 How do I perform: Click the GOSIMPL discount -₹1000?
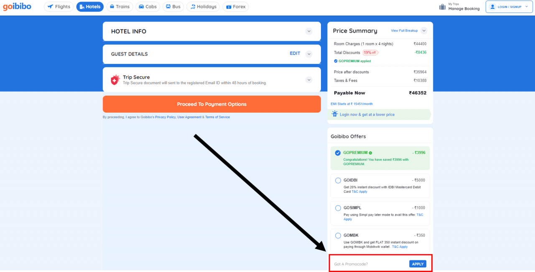(x=418, y=208)
